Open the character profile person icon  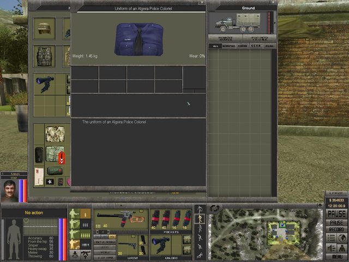tap(342, 248)
